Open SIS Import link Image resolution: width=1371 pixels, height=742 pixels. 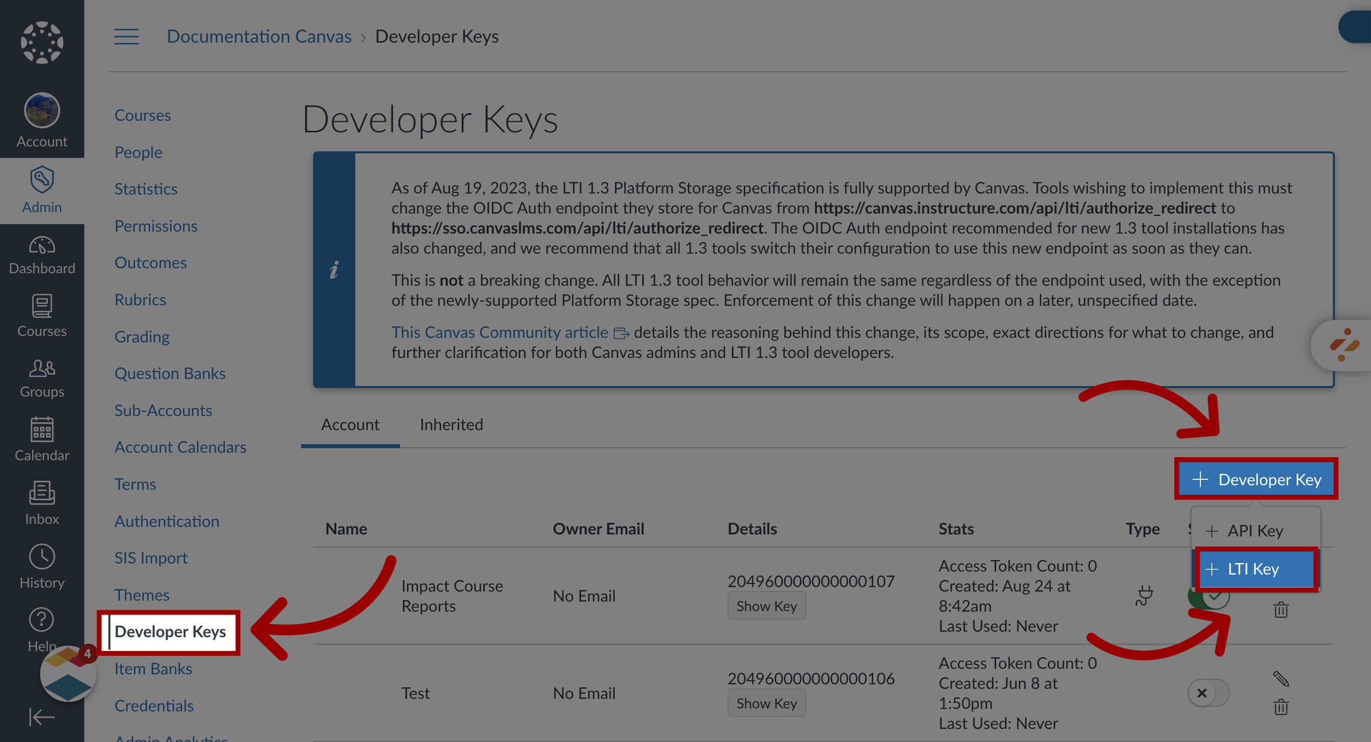(x=151, y=558)
